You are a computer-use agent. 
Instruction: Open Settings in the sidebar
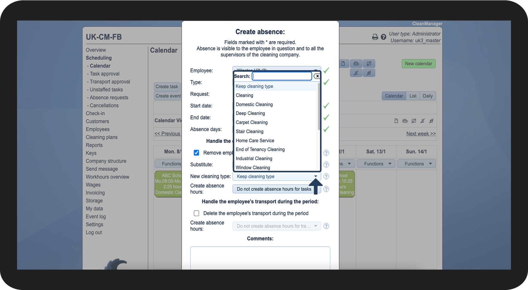point(94,225)
